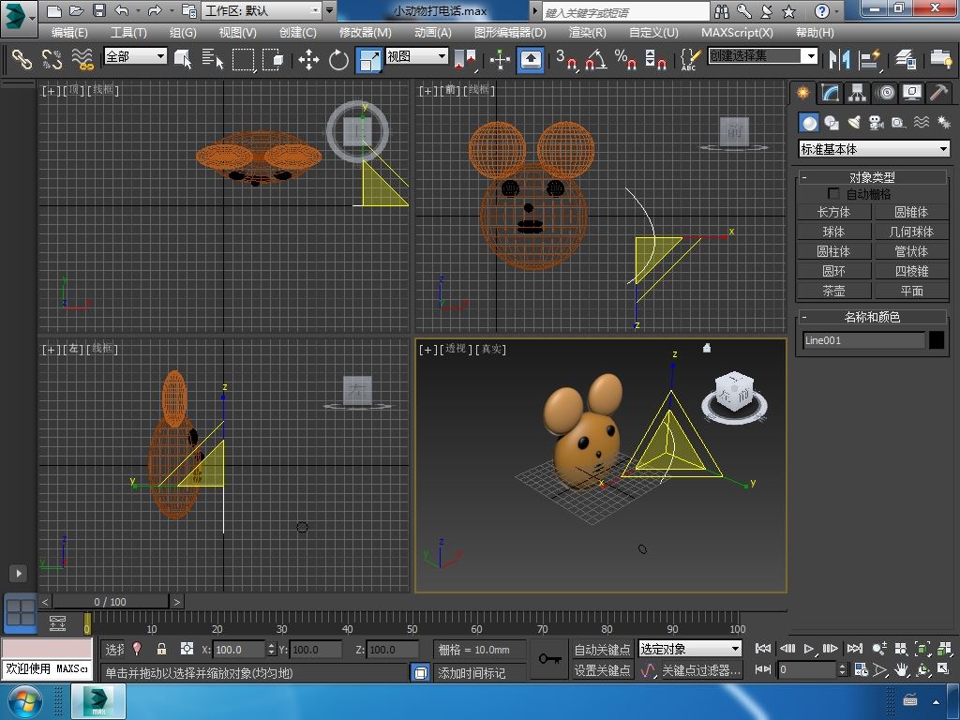Screen dimensions: 960x720
Task: Click the Unlink Selection tool
Action: (52, 59)
